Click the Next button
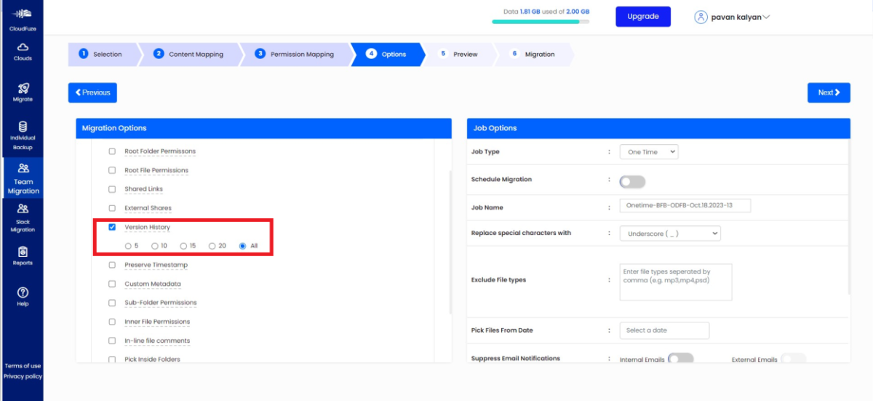Screen dimensions: 873x401 tap(829, 92)
